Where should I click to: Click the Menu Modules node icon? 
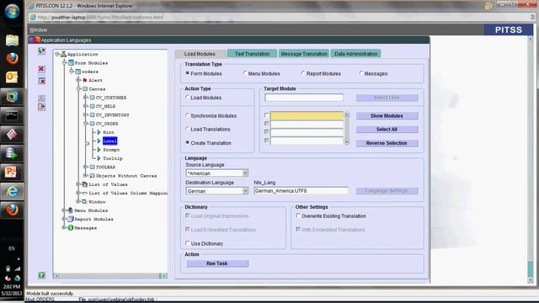[71, 210]
